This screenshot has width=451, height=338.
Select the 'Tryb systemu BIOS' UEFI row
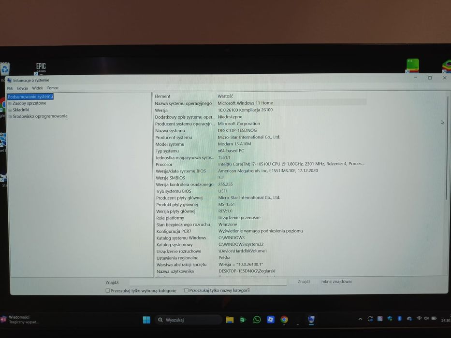coord(260,191)
